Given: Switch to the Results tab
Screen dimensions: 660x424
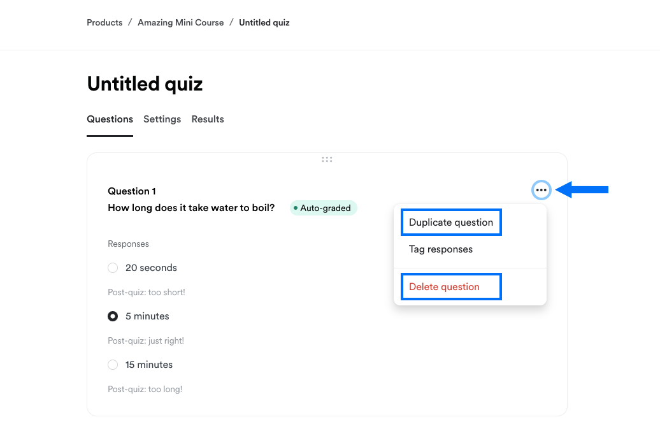Looking at the screenshot, I should (208, 119).
